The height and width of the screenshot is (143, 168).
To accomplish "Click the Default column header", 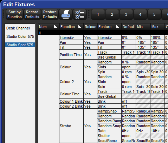I will point(129,27).
